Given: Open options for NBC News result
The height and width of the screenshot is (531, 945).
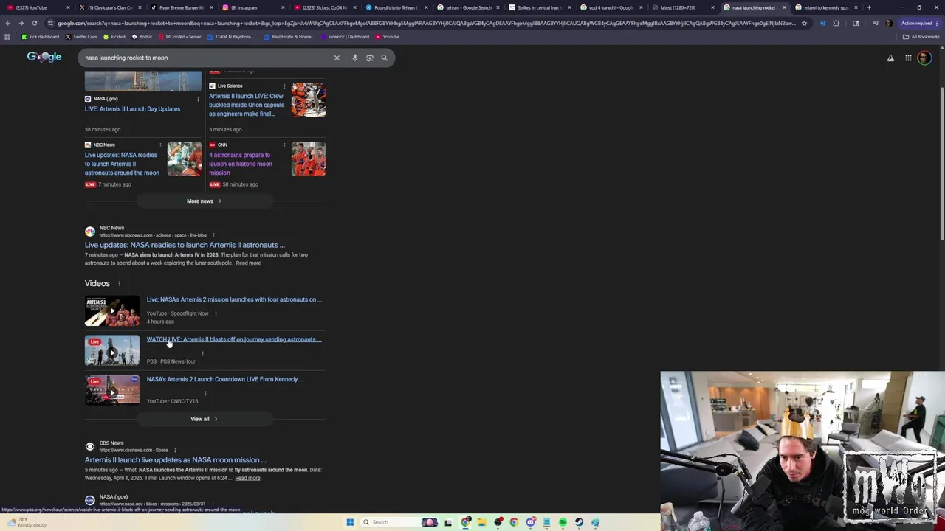Looking at the screenshot, I should point(213,235).
